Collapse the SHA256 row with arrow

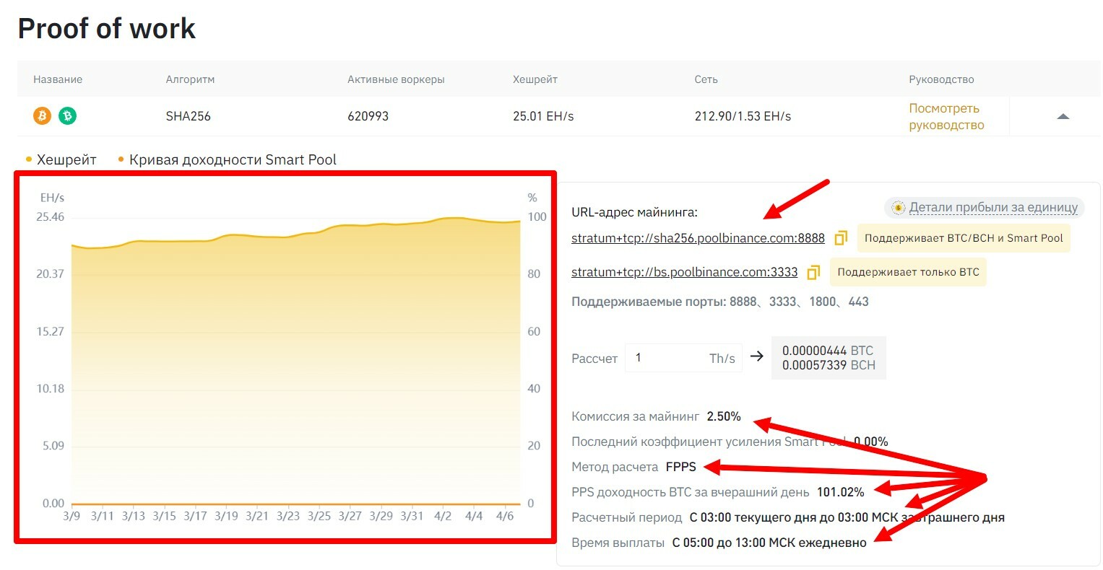click(x=1063, y=116)
